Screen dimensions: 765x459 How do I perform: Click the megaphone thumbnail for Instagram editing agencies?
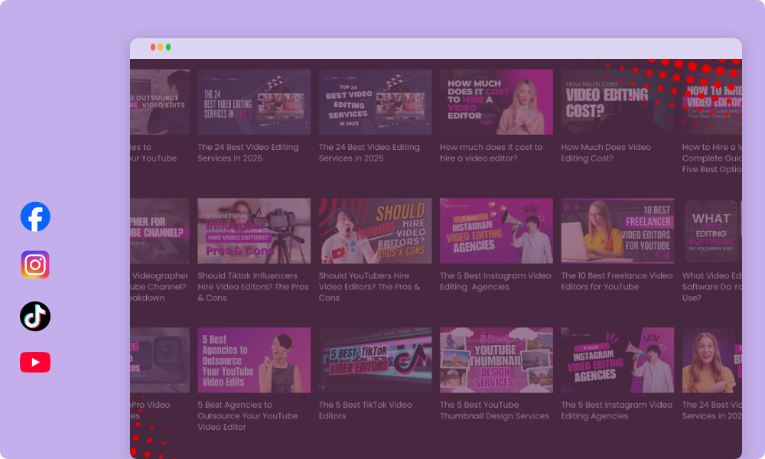click(x=496, y=230)
